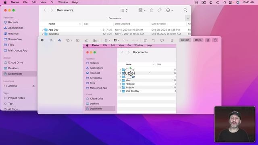The width and height of the screenshot is (258, 145).
Task: Click the loupe magnifier annotation on image
Action: pos(129,73)
